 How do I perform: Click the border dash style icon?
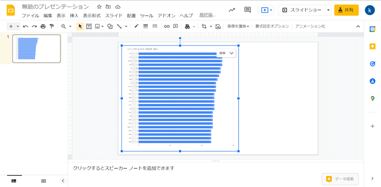pyautogui.click(x=155, y=27)
